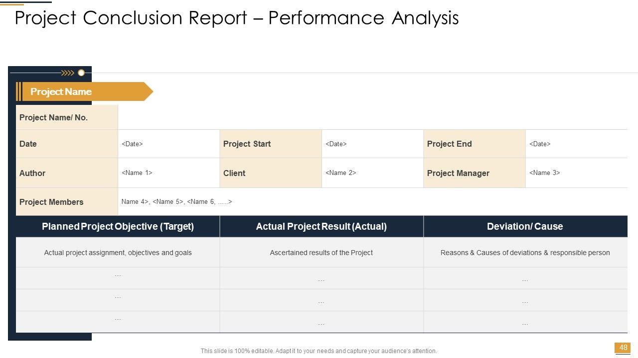Click the Ascertained results of the Project cell
This screenshot has height=358, width=638.
321,253
